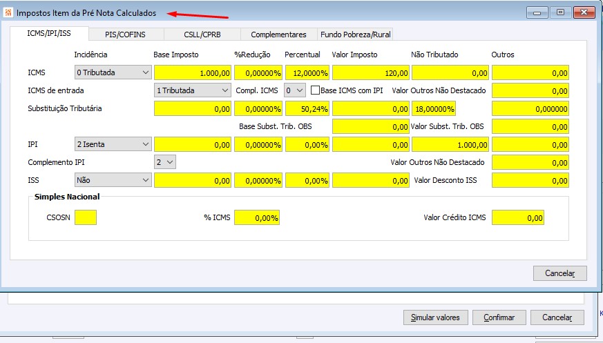Viewport: 603px width, 343px height.
Task: Click the 'Substituição Tributária' row label
Action: click(65, 108)
